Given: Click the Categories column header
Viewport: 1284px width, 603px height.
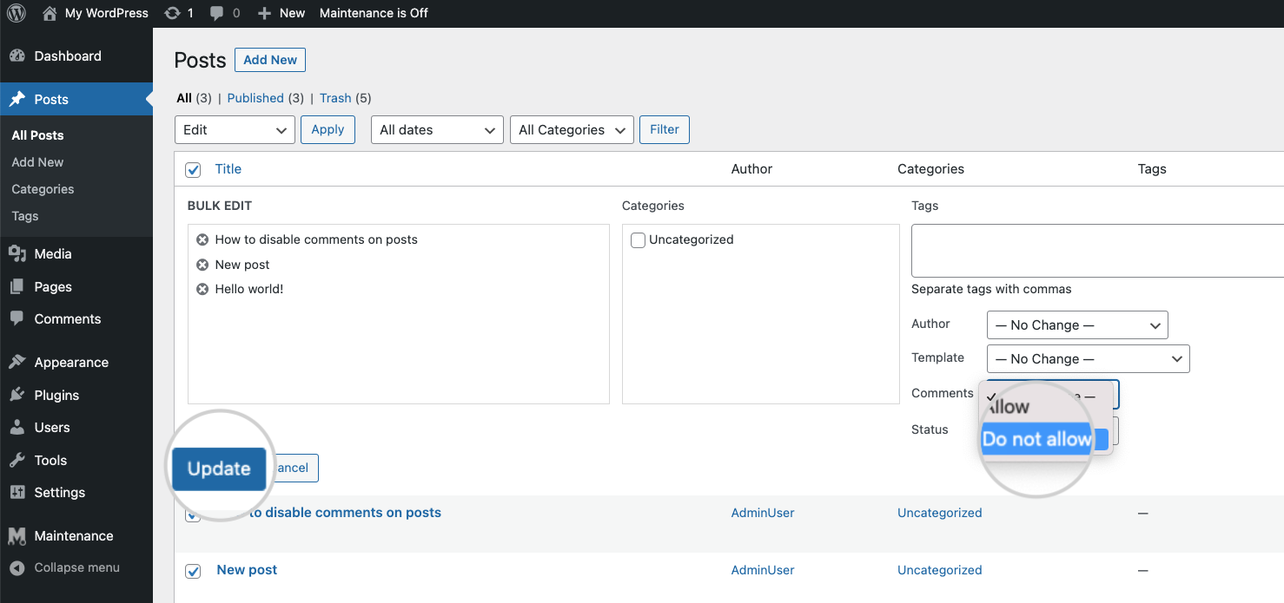Looking at the screenshot, I should [930, 169].
